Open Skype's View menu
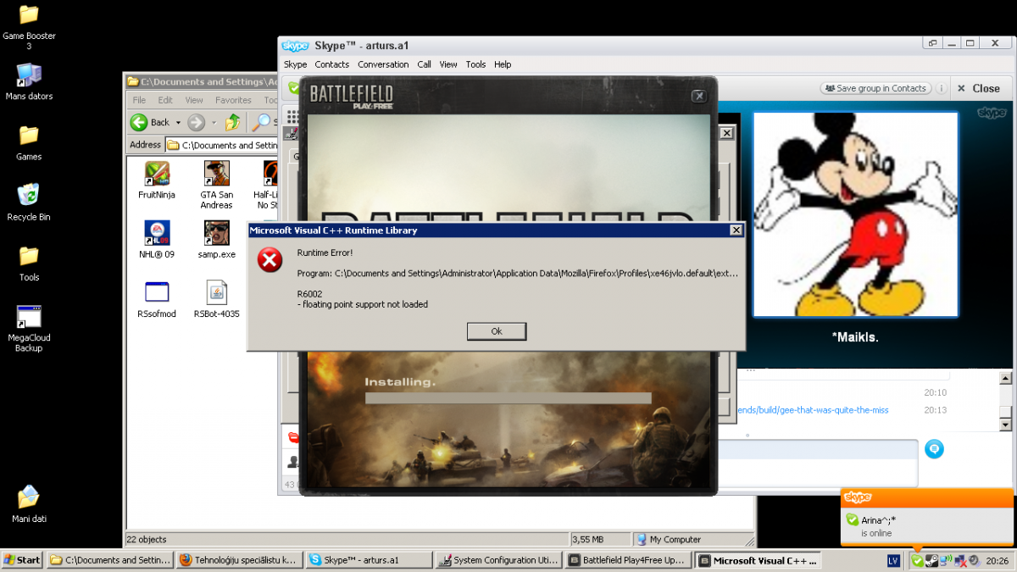Image resolution: width=1017 pixels, height=572 pixels. tap(448, 64)
